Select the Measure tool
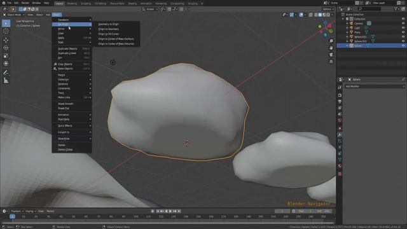Viewport: 407px width, 229px height. [x=6, y=81]
